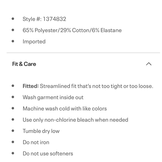This screenshot has height=162, width=162.
Task: Click the bullet beside Imported
Action: (x=13, y=41)
